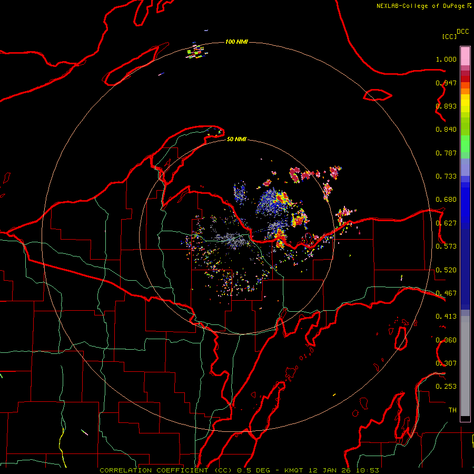The height and width of the screenshot is (474, 474).
Task: Pick the red segment of the color bar
Action: 465,79
